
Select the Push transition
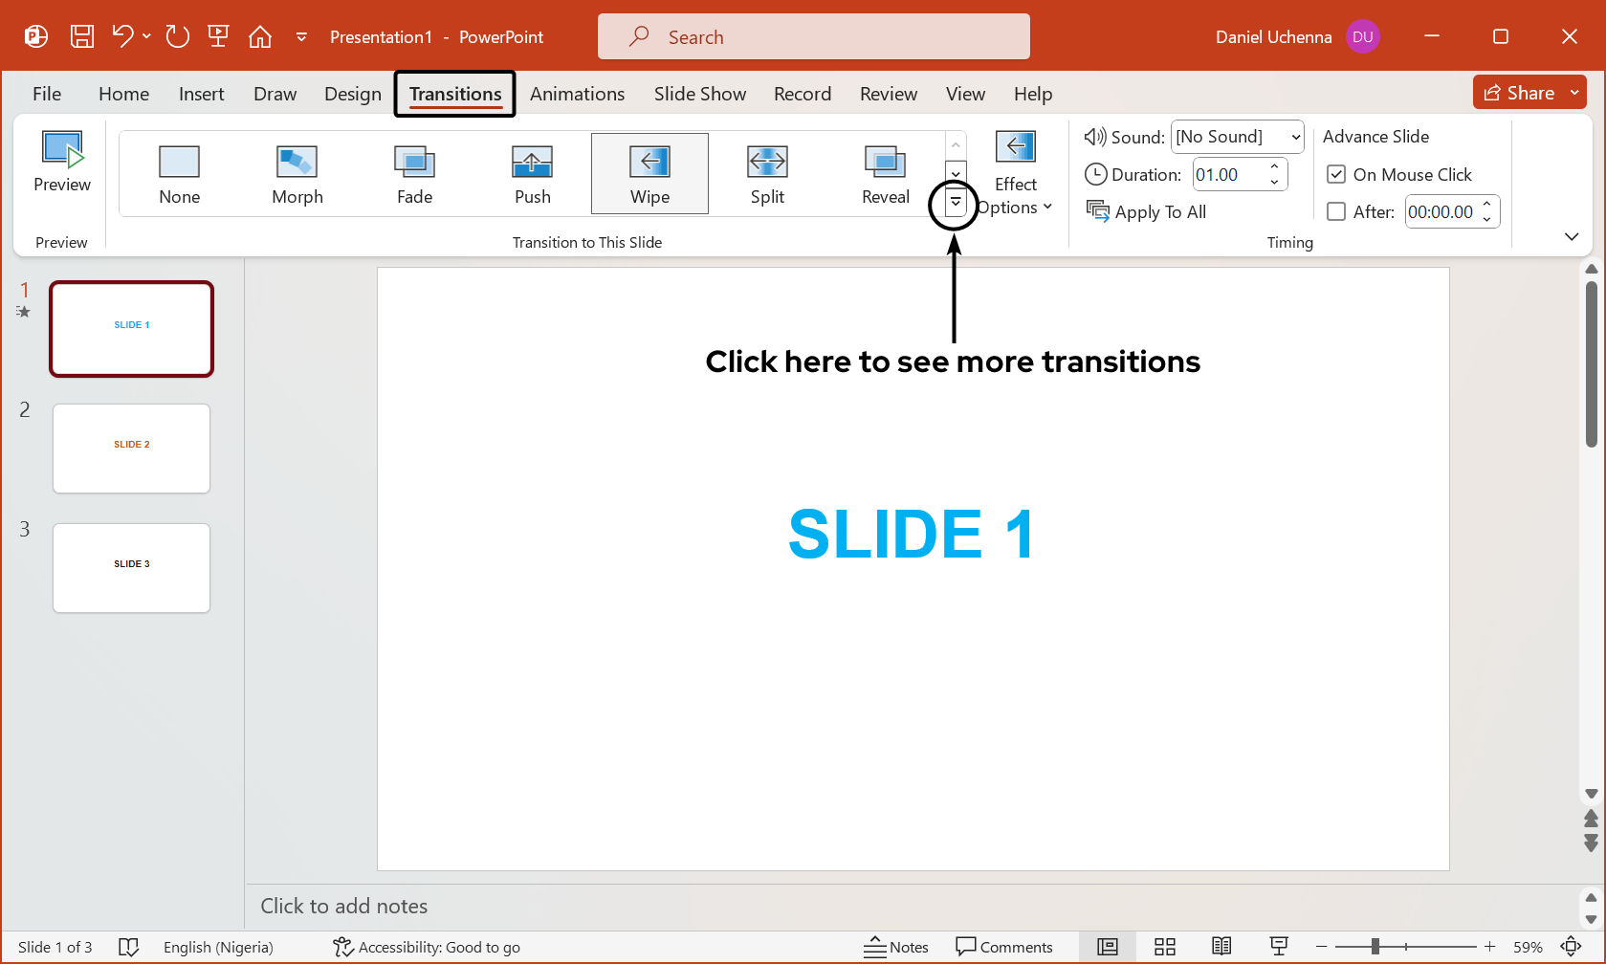532,173
